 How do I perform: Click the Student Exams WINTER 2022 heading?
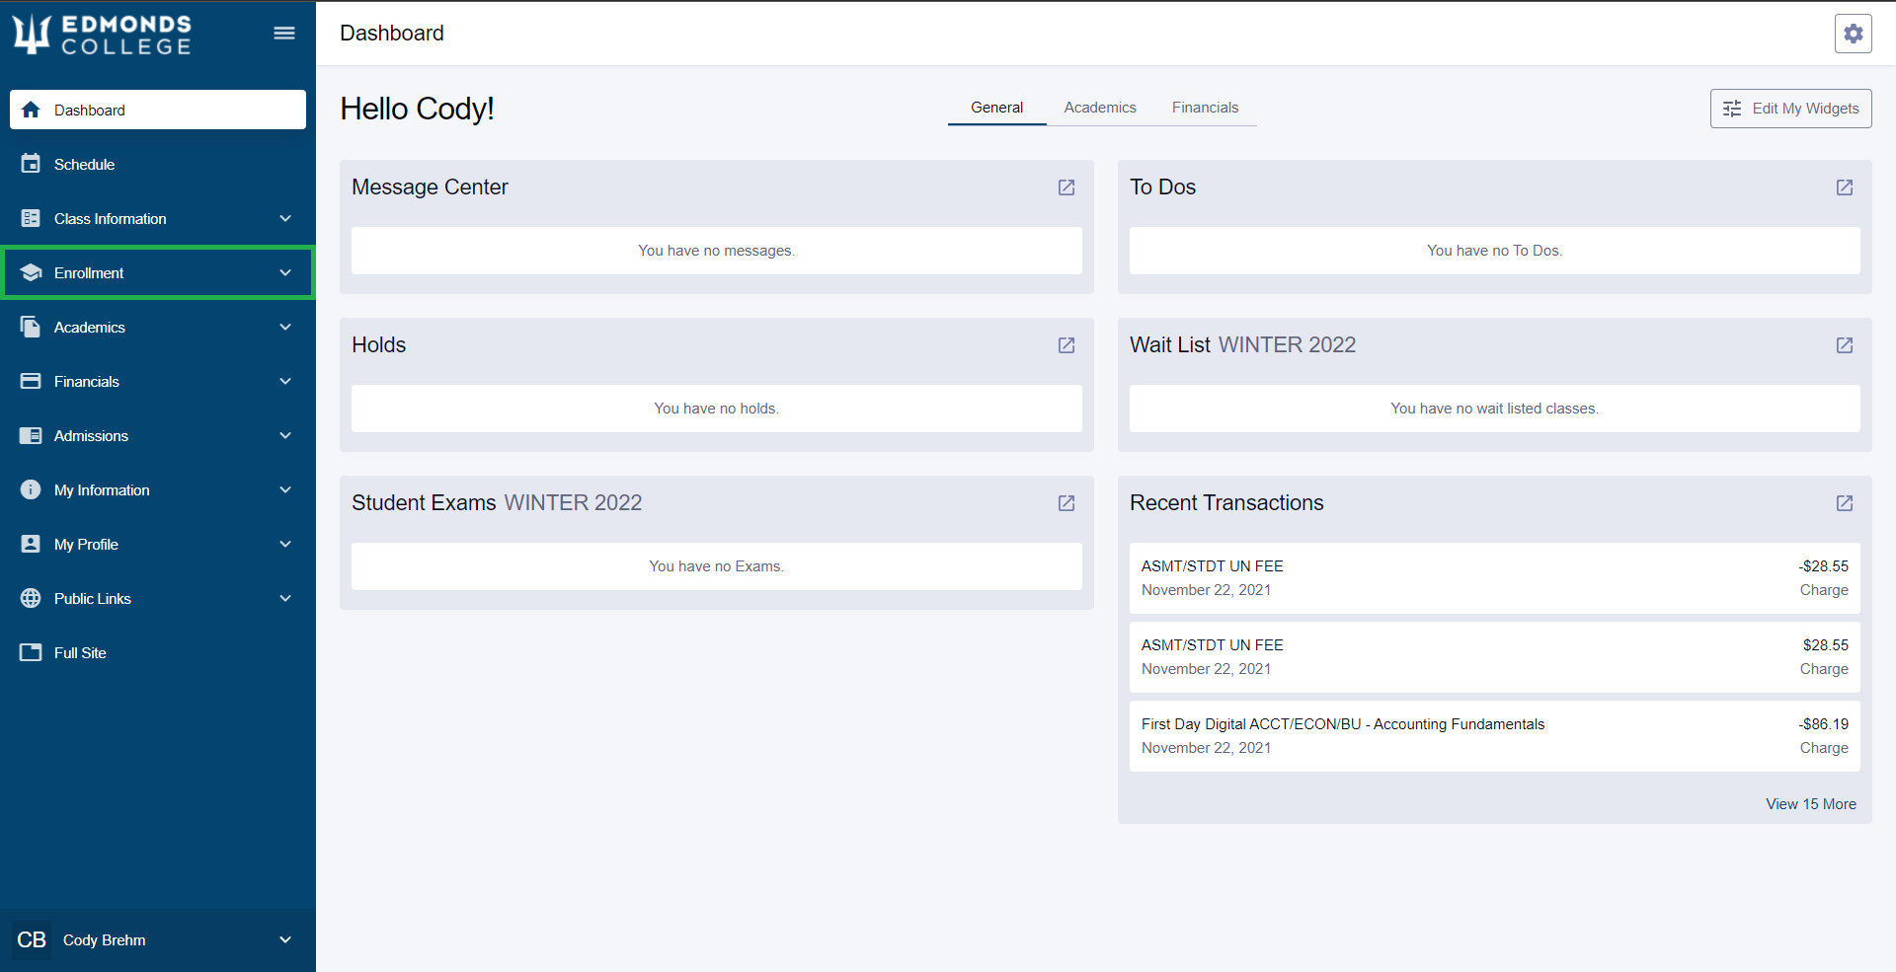click(497, 503)
